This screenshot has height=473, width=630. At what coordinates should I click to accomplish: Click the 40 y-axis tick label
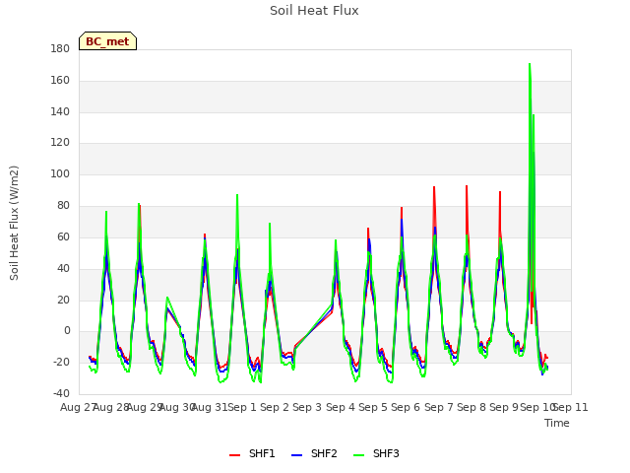pos(63,268)
